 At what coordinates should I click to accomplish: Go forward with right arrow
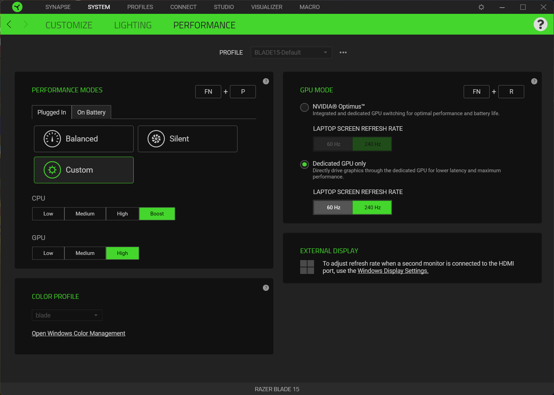(x=25, y=24)
